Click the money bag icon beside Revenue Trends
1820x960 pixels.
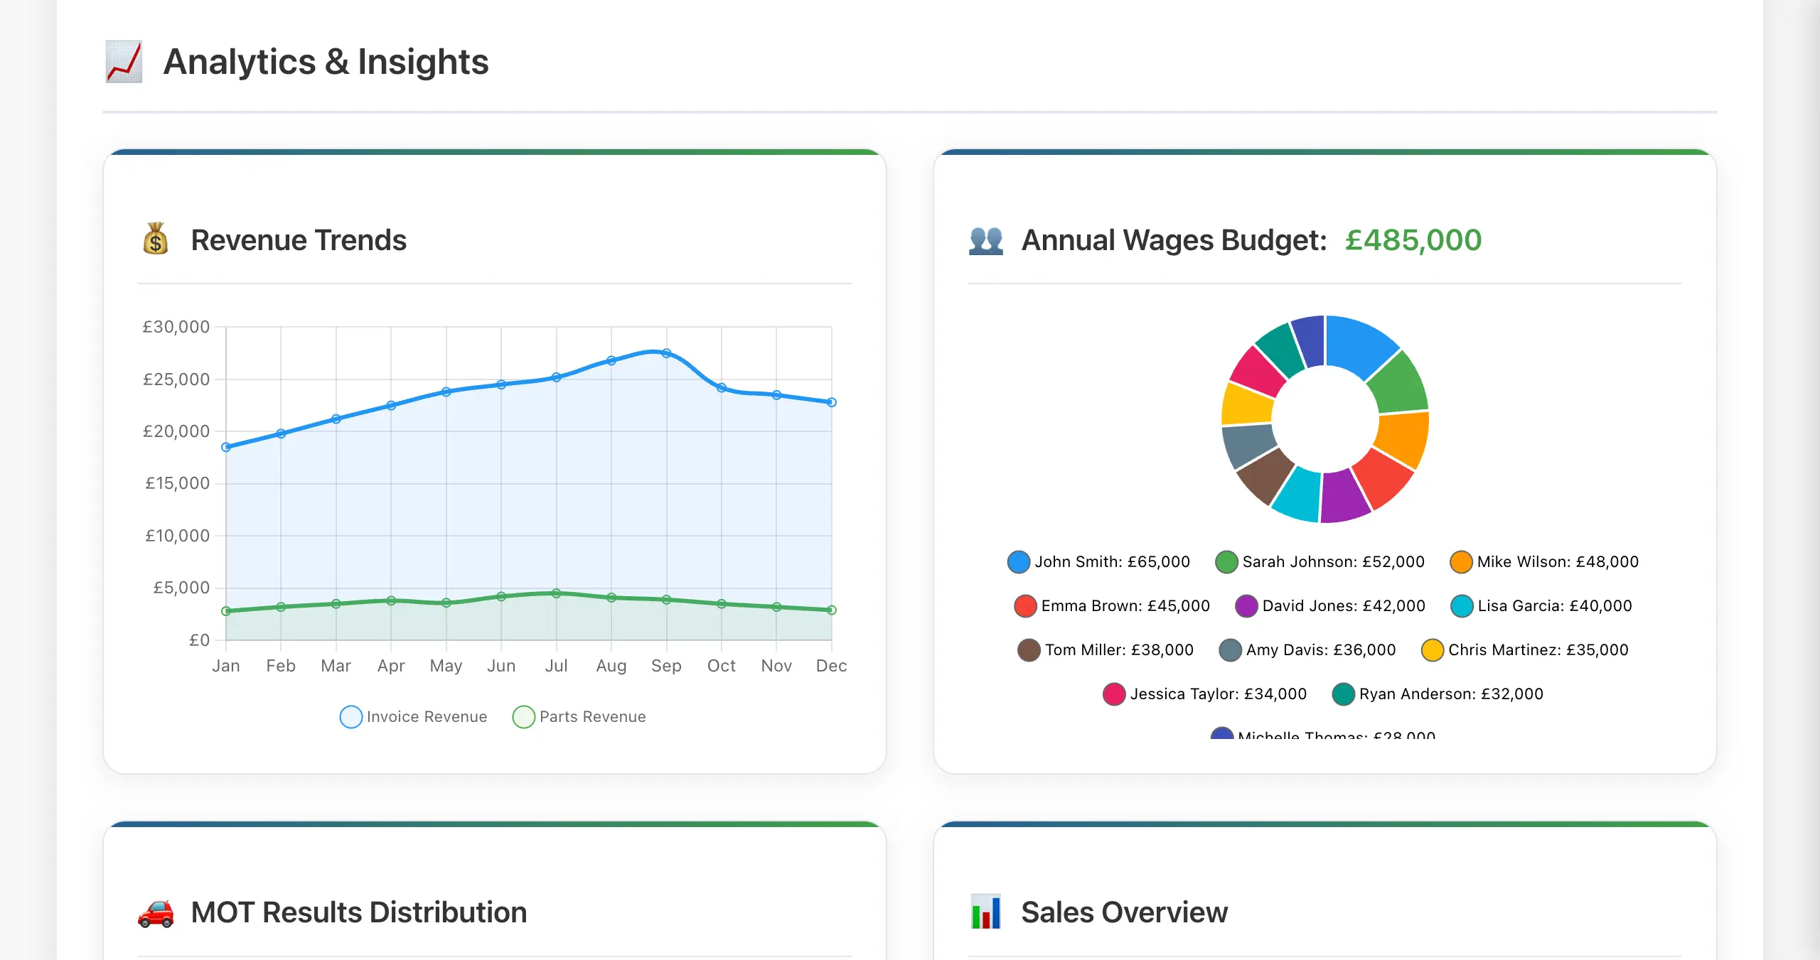click(156, 239)
